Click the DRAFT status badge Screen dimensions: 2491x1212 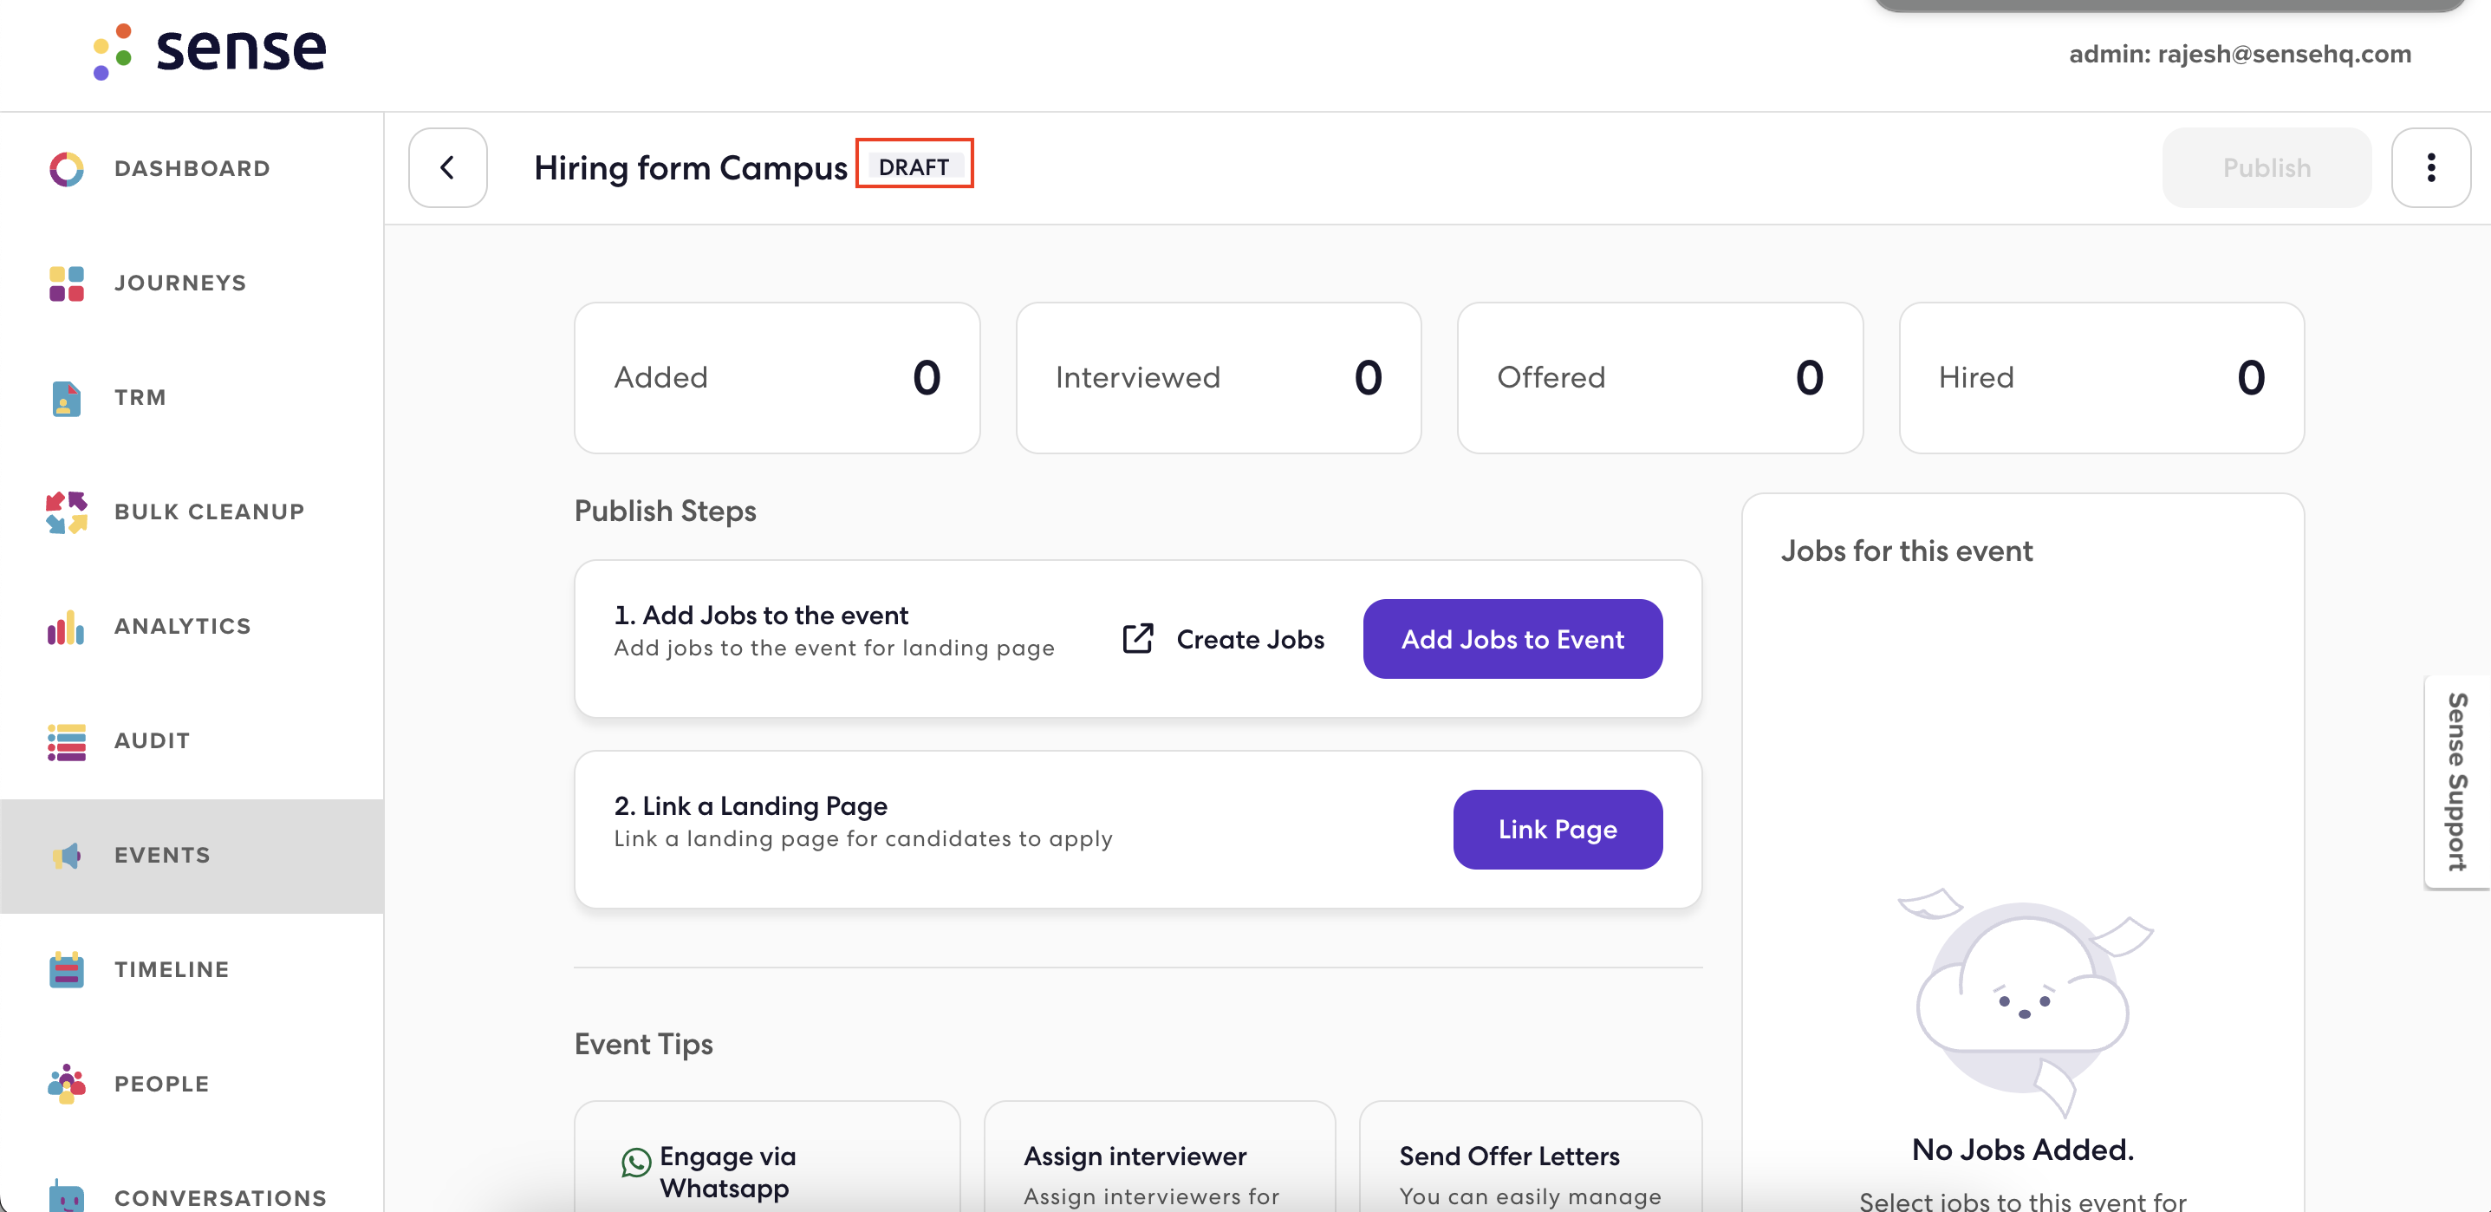pyautogui.click(x=914, y=166)
